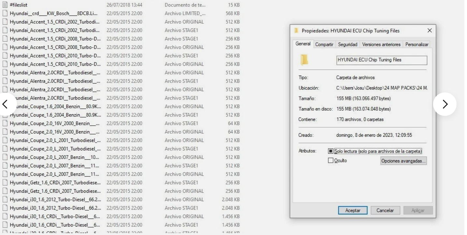This screenshot has width=467, height=235.
Task: Open the Seguridad tab
Action: 347,44
